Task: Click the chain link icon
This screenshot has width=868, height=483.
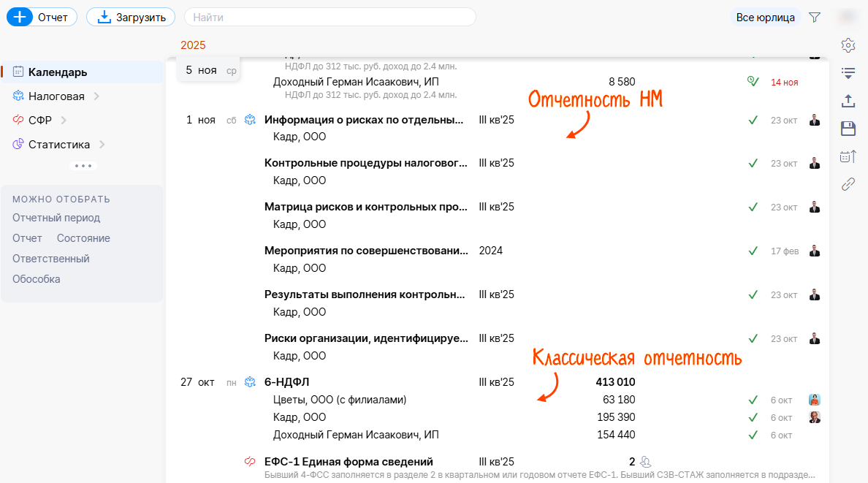Action: click(848, 184)
